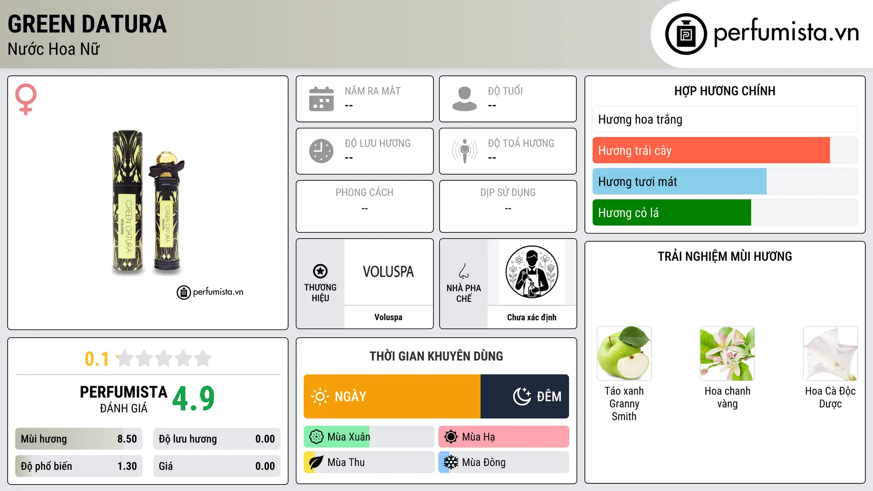This screenshot has width=873, height=491.
Task: Click the Voluspa brand name caption
Action: (388, 317)
